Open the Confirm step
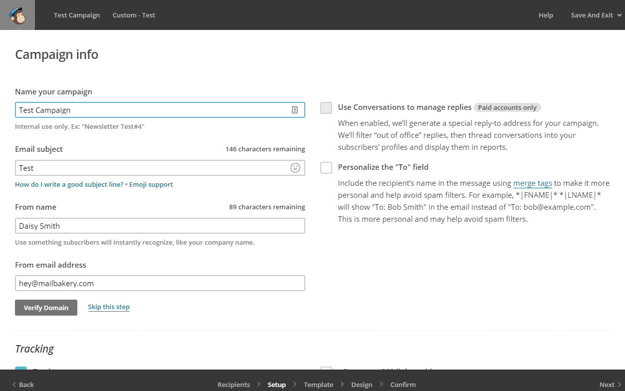The height and width of the screenshot is (391, 625). click(x=403, y=385)
